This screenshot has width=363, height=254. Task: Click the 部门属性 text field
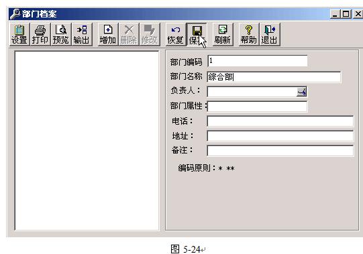coord(257,106)
